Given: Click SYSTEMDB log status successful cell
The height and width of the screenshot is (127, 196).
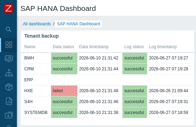Looking at the screenshot, I should [135, 113].
